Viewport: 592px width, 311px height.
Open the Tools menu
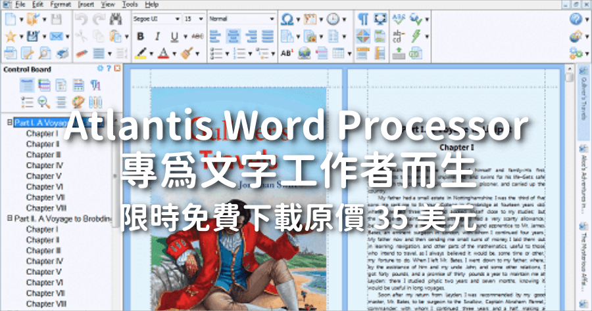tap(130, 5)
